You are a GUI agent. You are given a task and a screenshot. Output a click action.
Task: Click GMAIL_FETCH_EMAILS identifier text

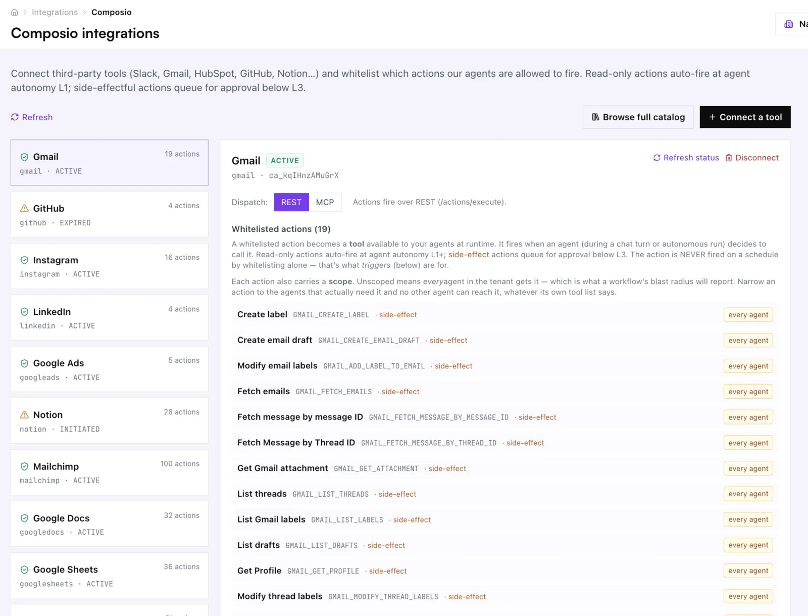pos(334,392)
